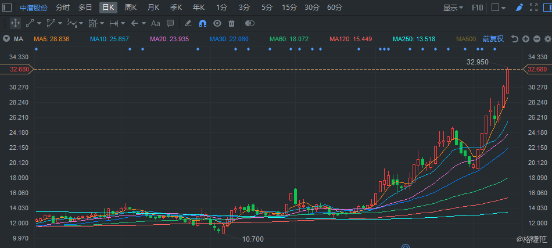Click the 前复权 adjustment link

(x=493, y=39)
